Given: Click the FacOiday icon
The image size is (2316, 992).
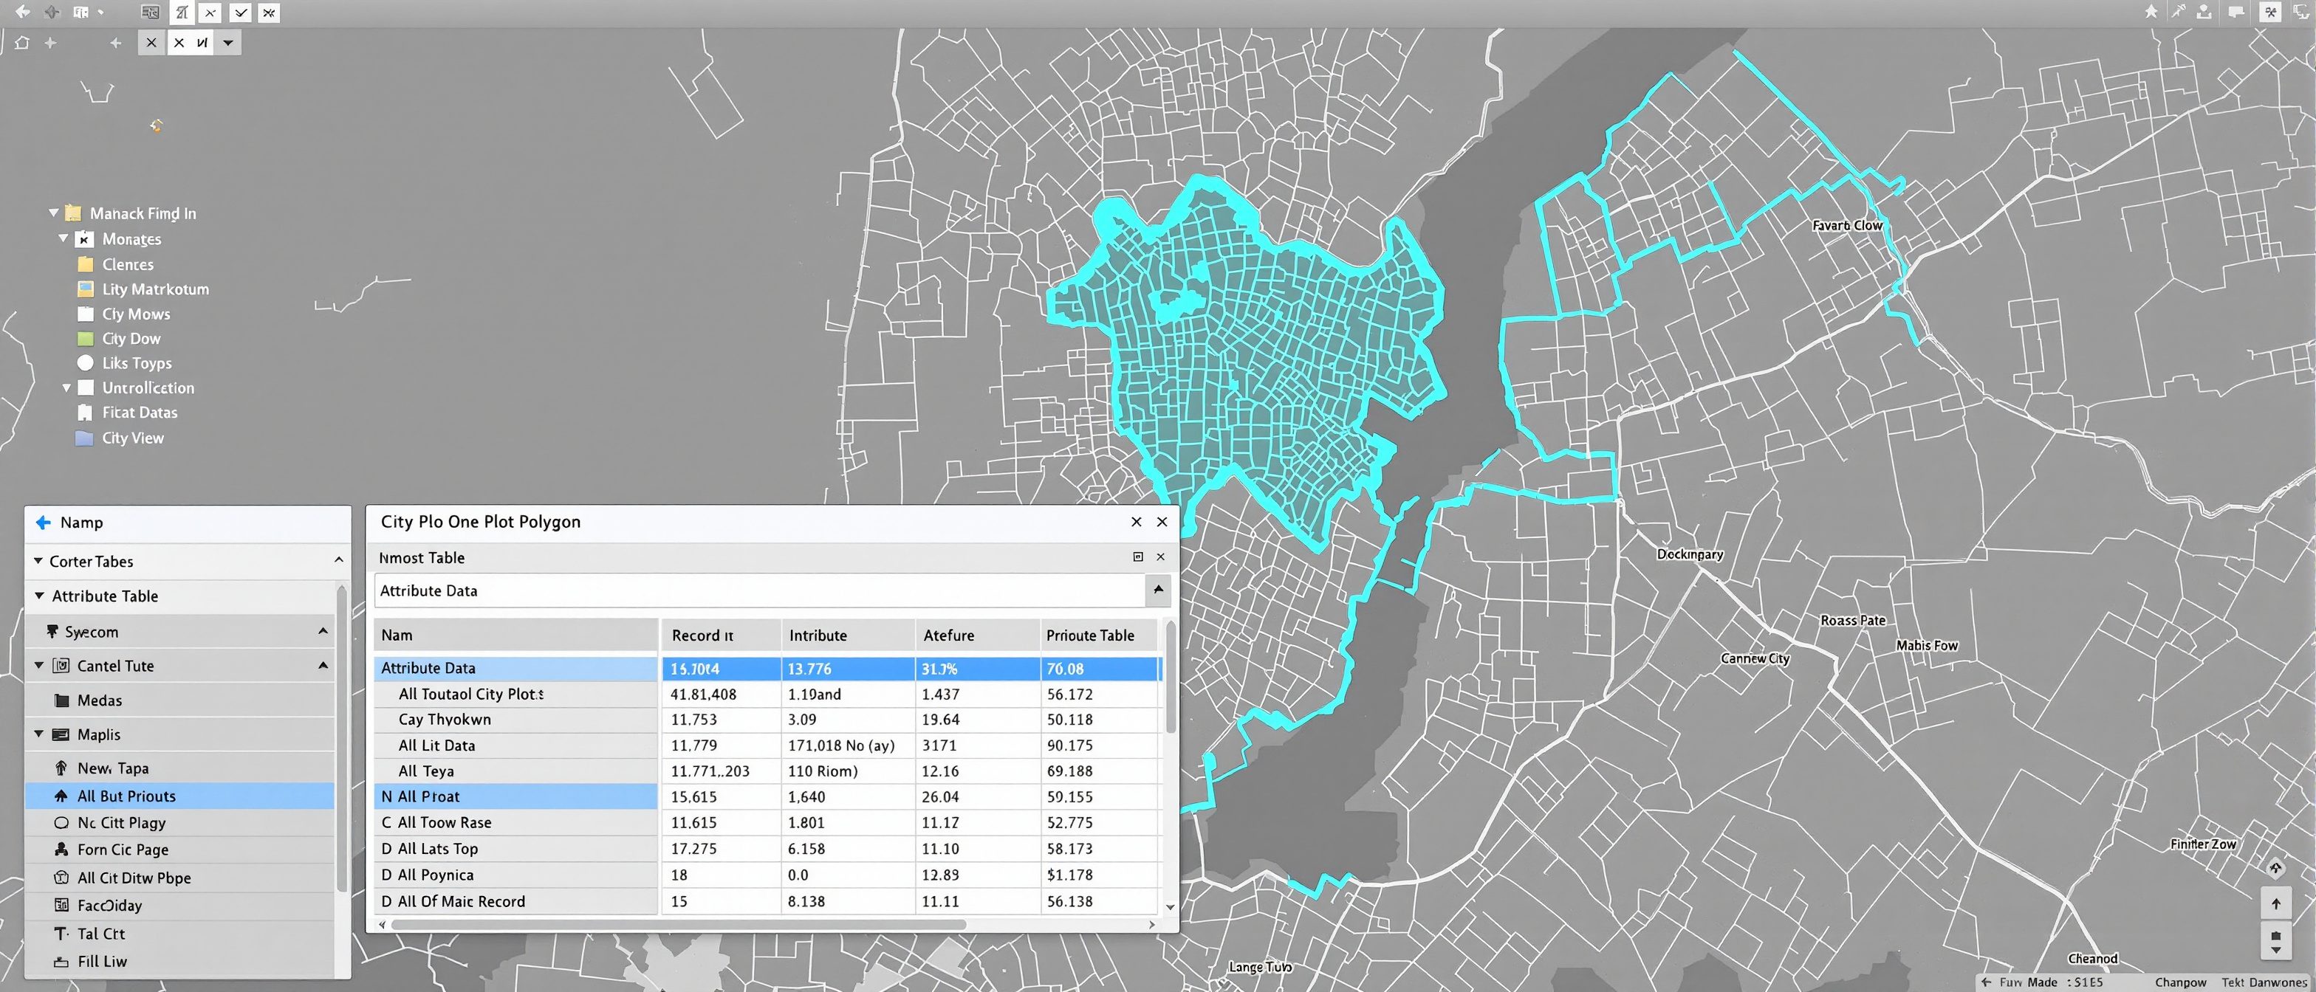Looking at the screenshot, I should point(61,905).
